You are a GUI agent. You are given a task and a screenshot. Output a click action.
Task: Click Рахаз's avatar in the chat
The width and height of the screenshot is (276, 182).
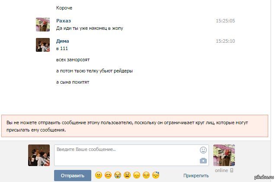(x=43, y=25)
